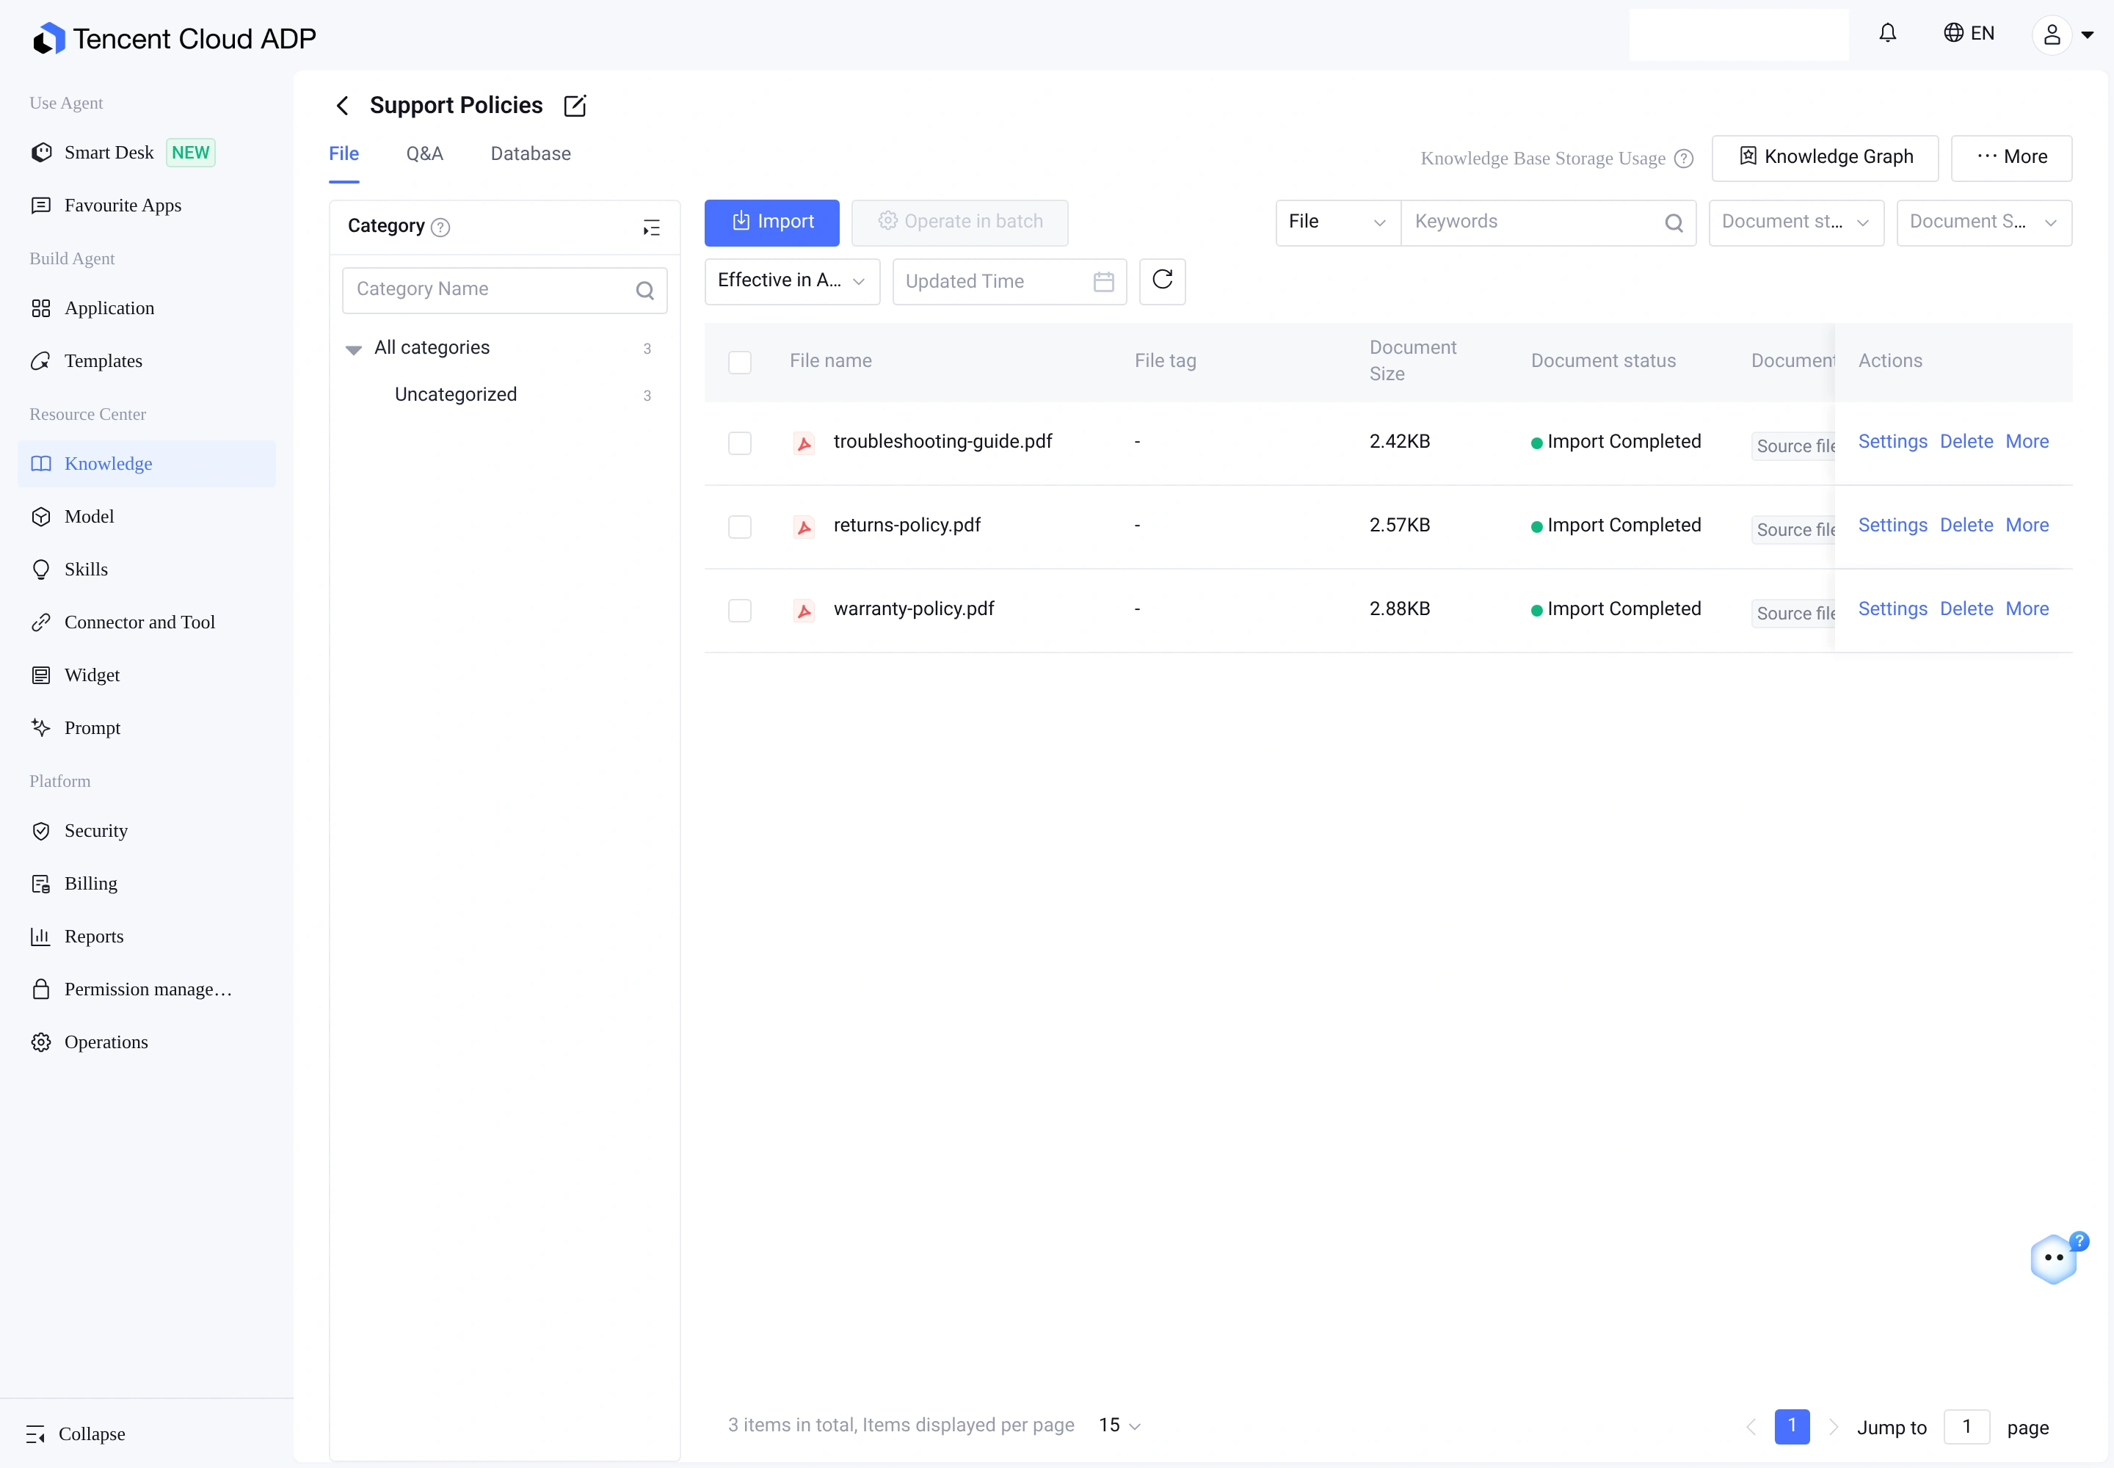Collapse the left sidebar
Image resolution: width=2114 pixels, height=1468 pixels.
(x=76, y=1433)
